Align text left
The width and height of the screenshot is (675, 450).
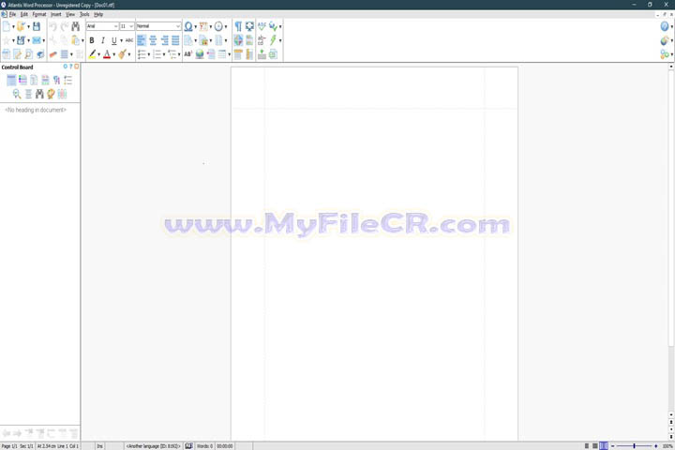(x=142, y=40)
